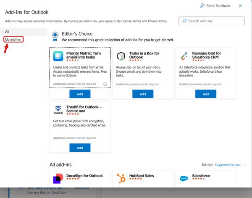Screen dimensions: 252x198
Task: Click the Salesforce cloud icon
Action: click(x=184, y=178)
